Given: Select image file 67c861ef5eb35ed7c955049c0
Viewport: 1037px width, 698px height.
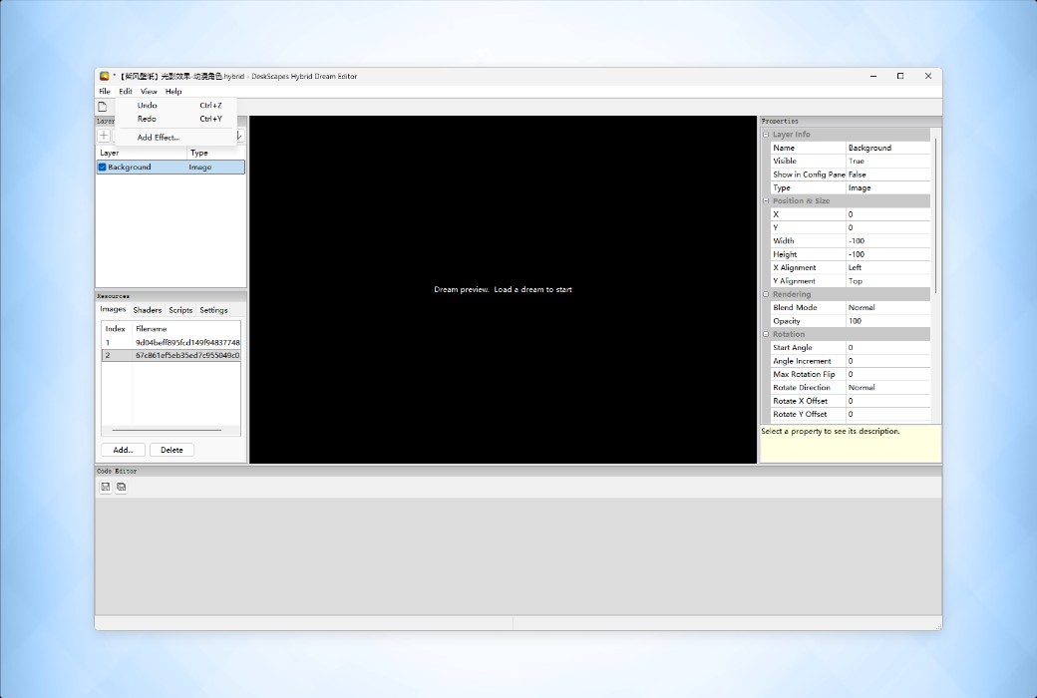Looking at the screenshot, I should coord(171,355).
